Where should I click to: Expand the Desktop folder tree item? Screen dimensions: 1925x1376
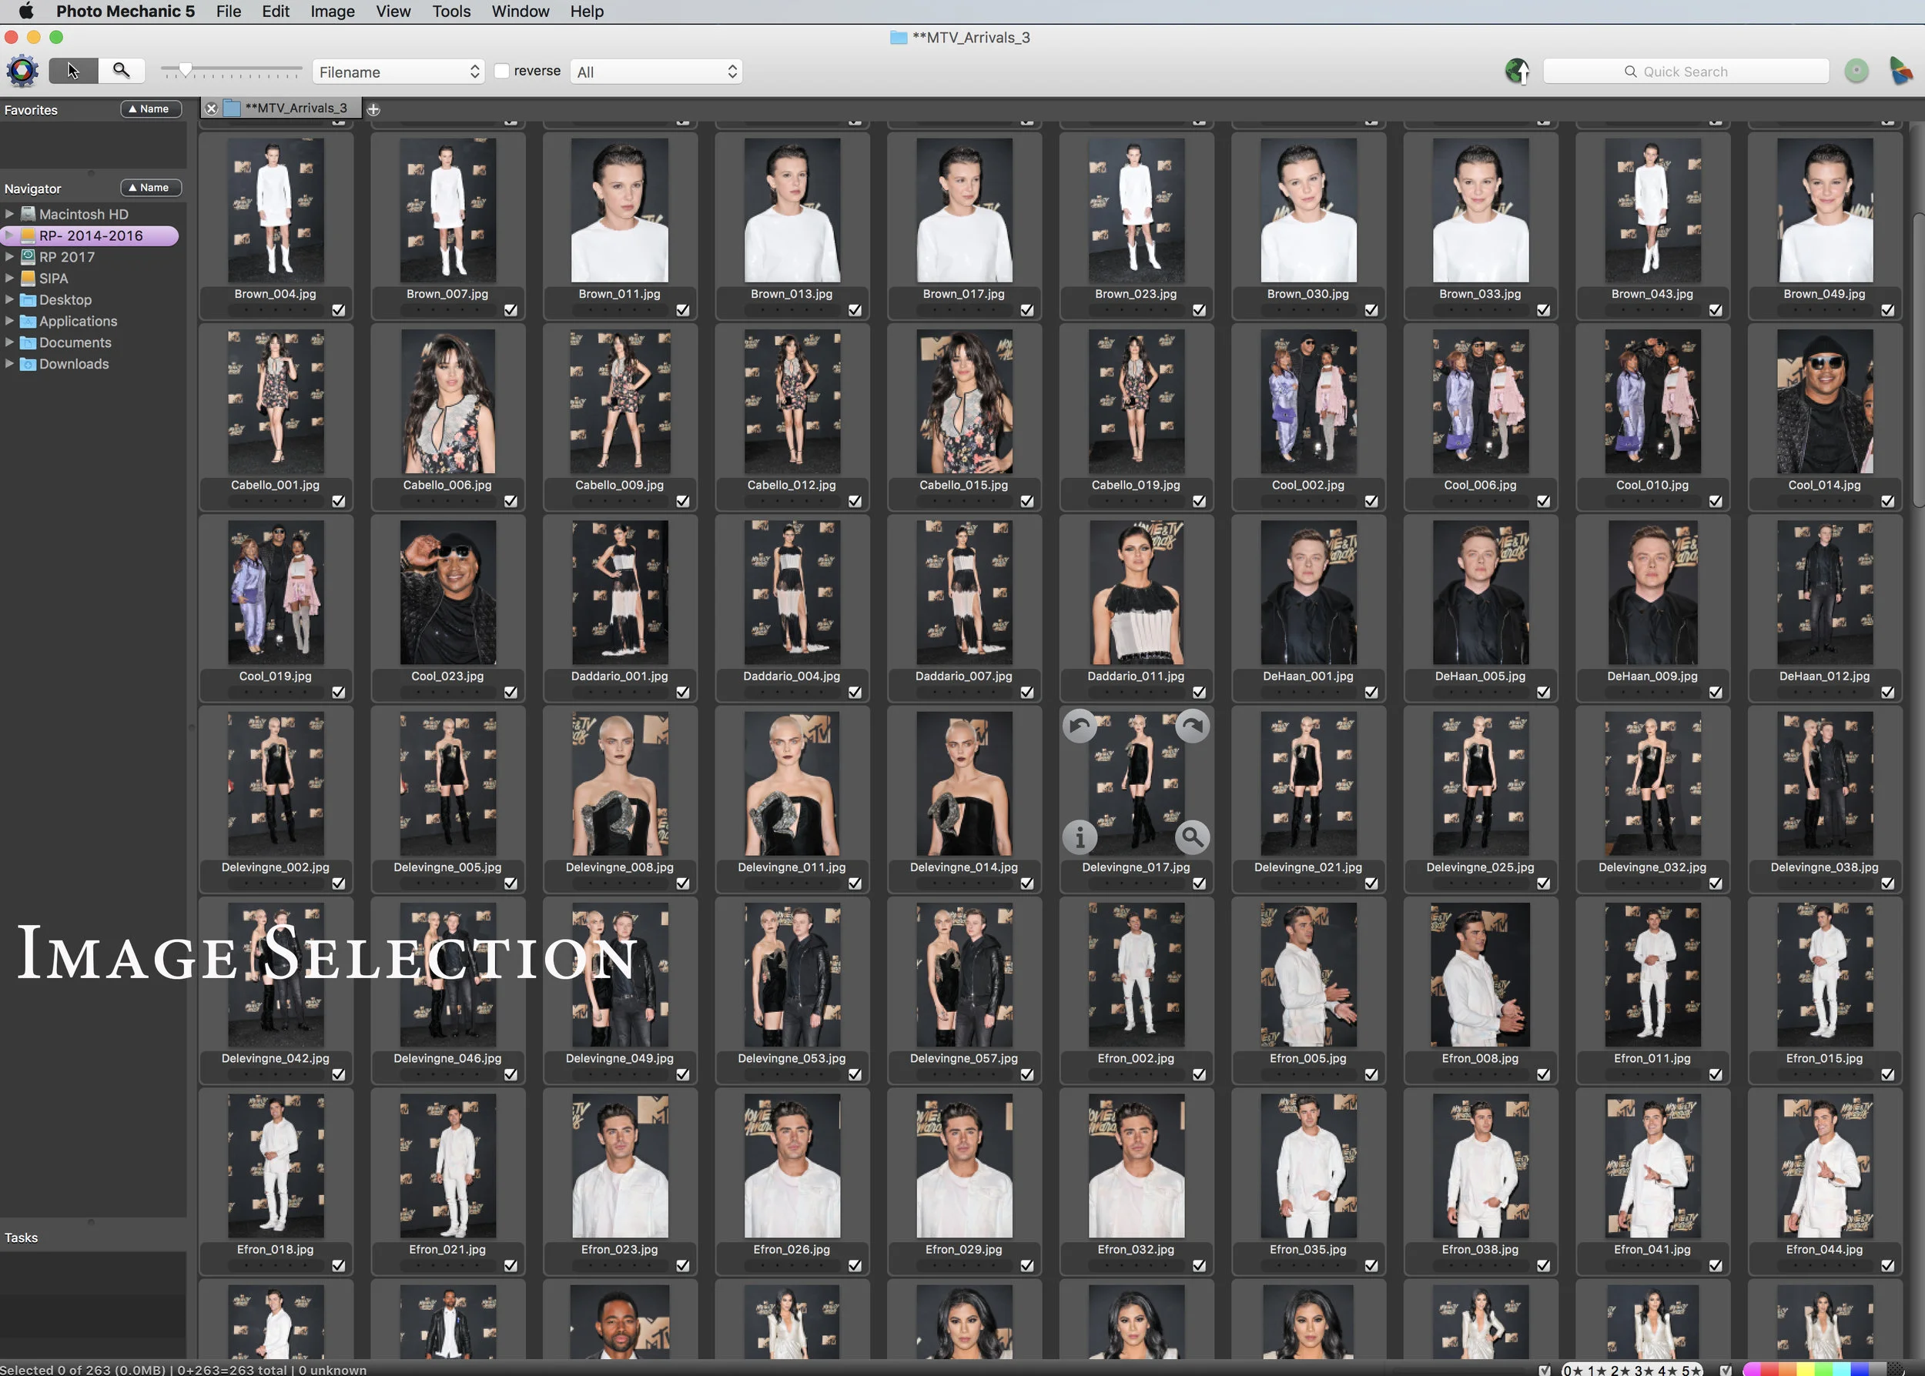[x=9, y=300]
